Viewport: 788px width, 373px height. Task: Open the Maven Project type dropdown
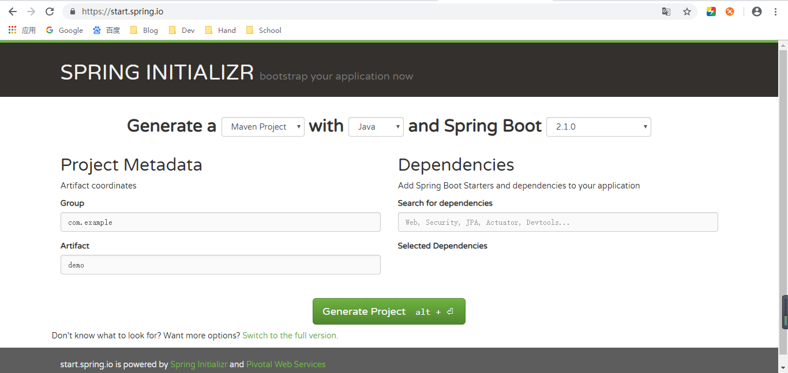(263, 127)
